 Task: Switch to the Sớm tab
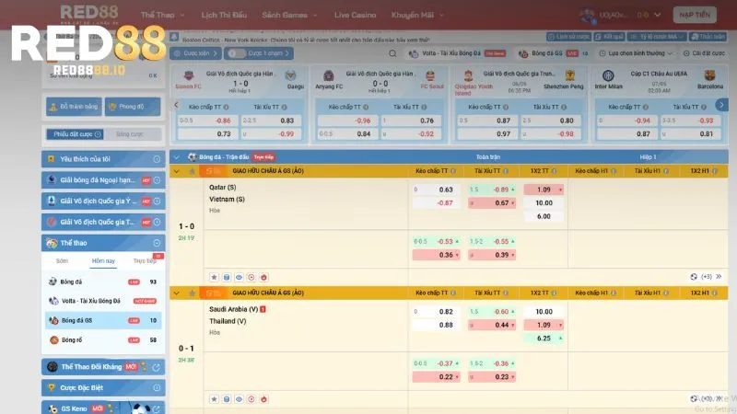pos(62,261)
